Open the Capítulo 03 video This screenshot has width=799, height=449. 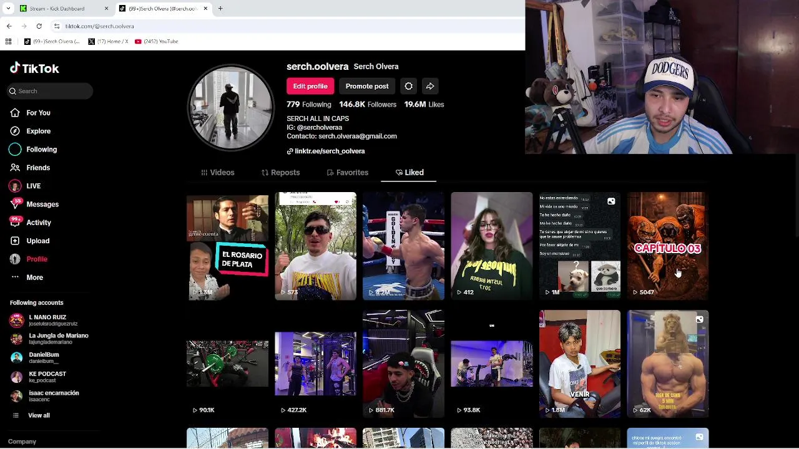(x=668, y=246)
